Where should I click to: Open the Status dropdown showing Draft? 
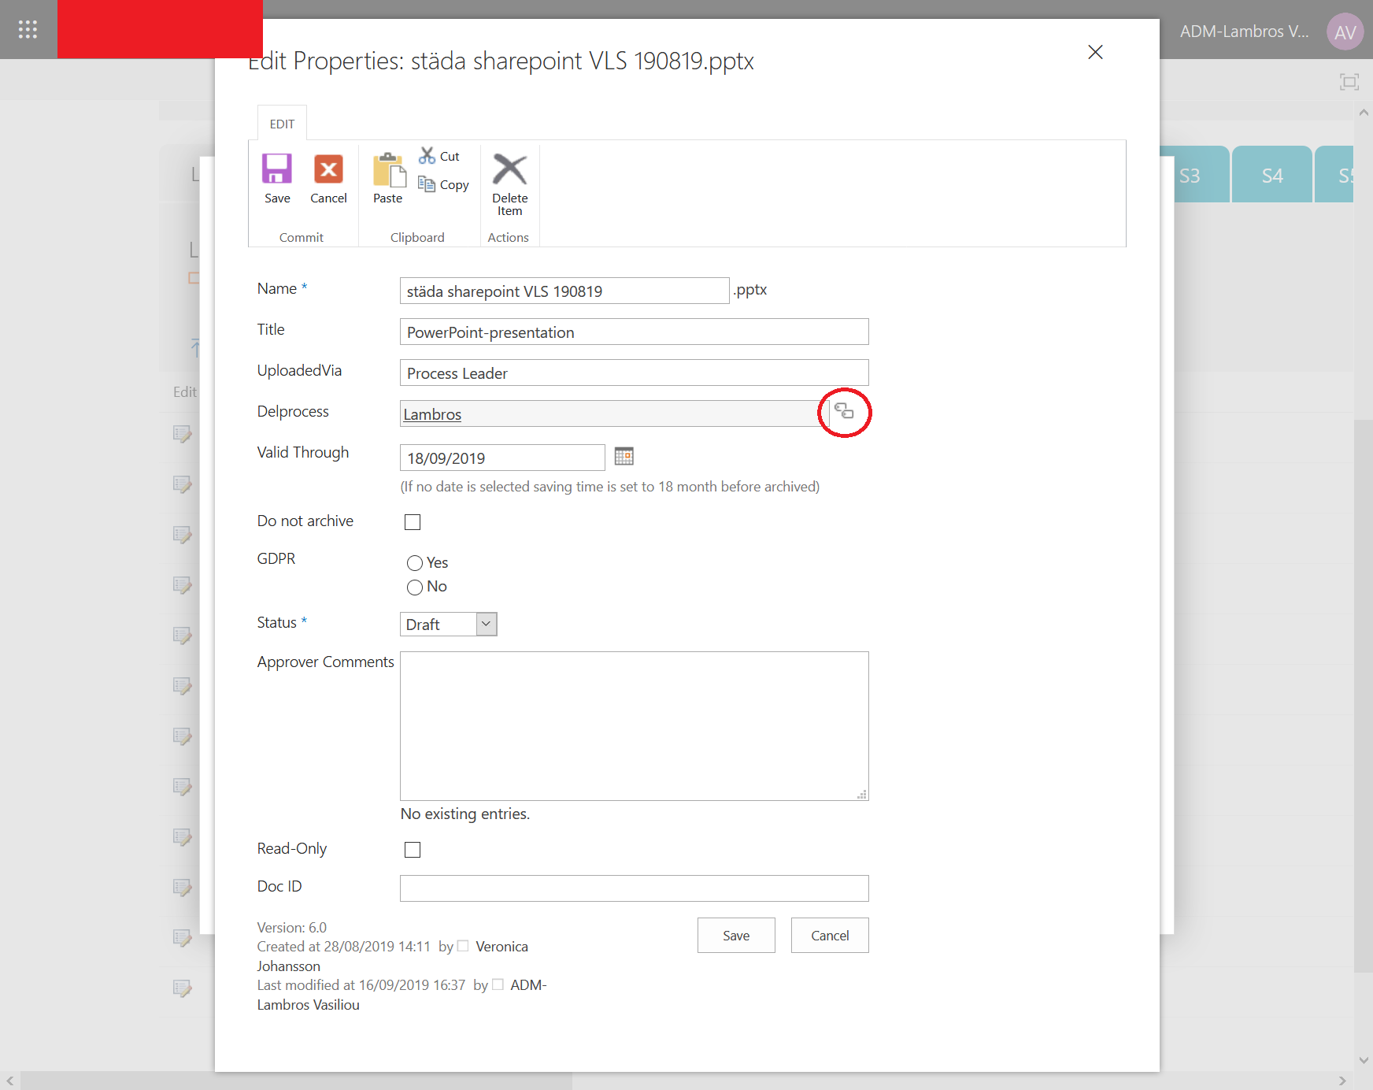click(487, 624)
